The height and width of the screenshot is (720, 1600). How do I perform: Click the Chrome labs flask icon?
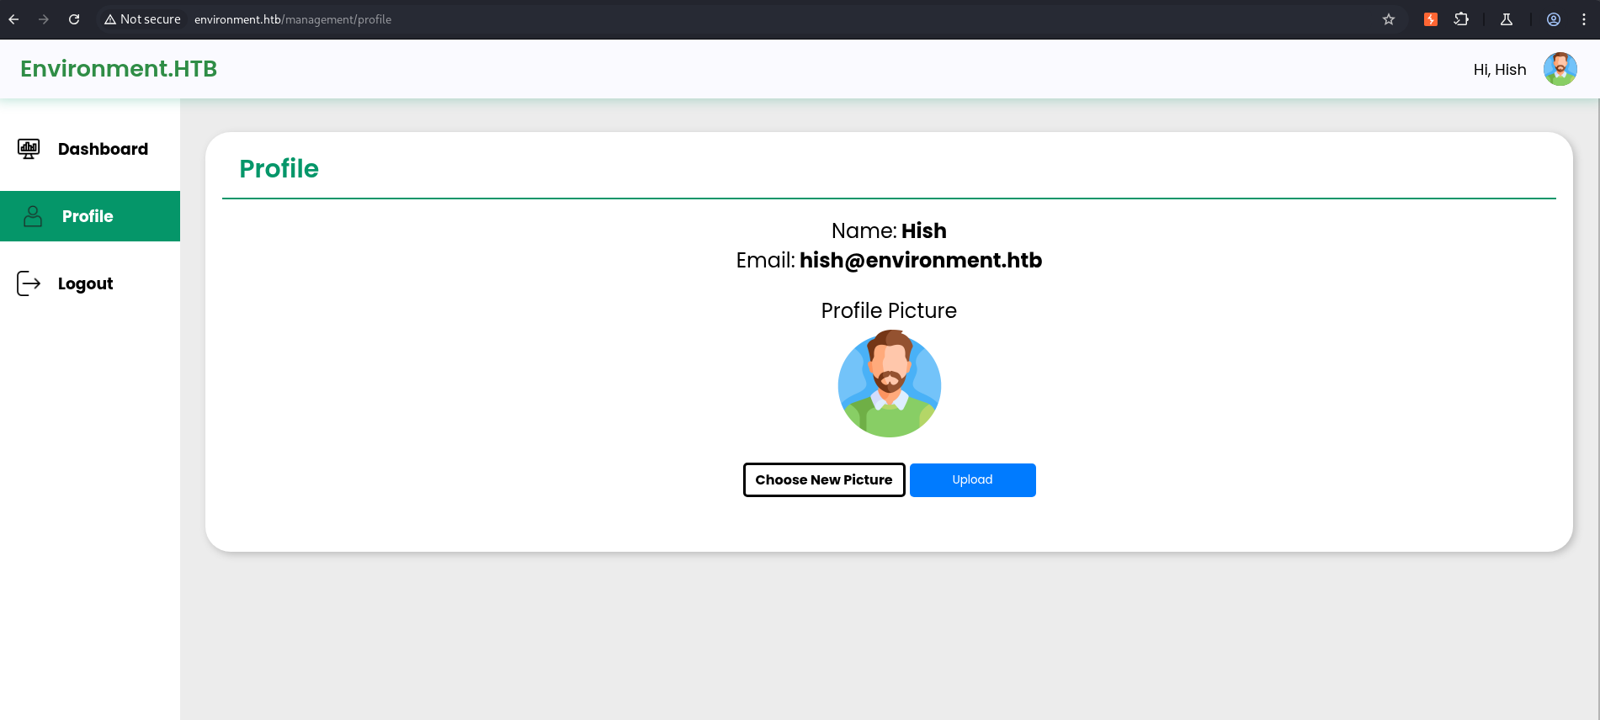coord(1507,19)
